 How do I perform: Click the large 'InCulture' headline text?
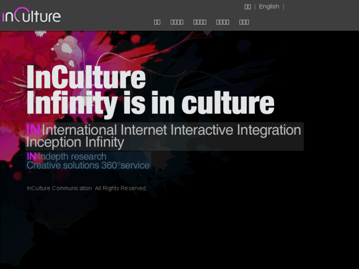[x=86, y=77]
